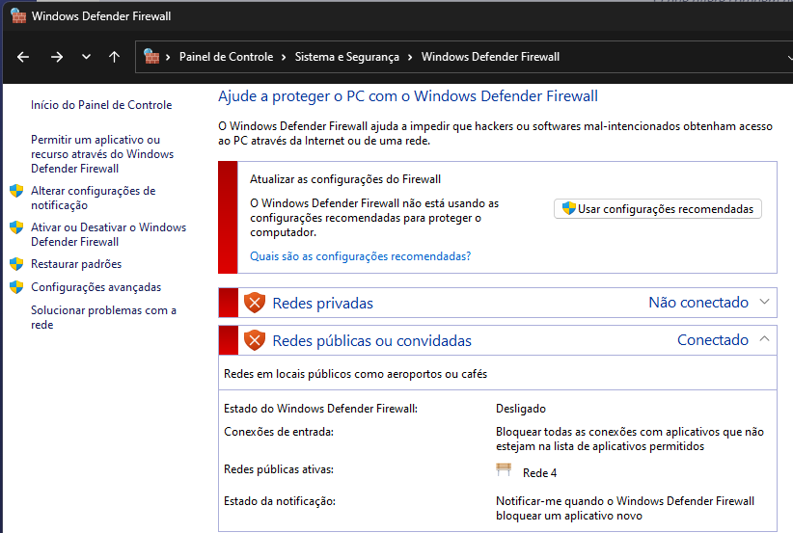
Task: Open Alterar configurações de notificação
Action: point(93,198)
